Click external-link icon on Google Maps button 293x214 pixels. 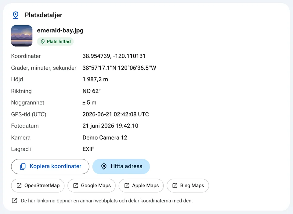click(76, 185)
